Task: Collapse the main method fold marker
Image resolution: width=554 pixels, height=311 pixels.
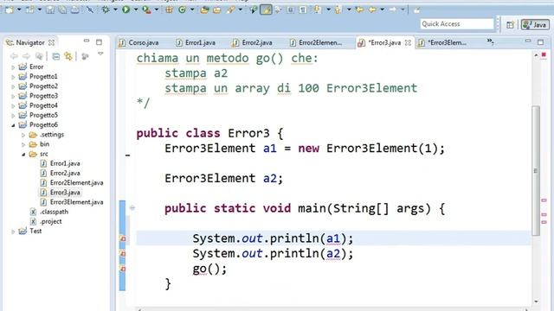Action: (x=132, y=208)
